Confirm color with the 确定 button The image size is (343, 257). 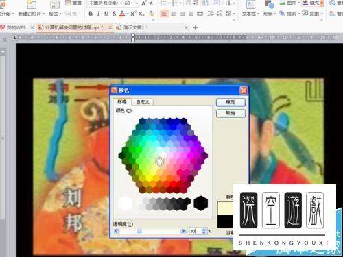[230, 102]
